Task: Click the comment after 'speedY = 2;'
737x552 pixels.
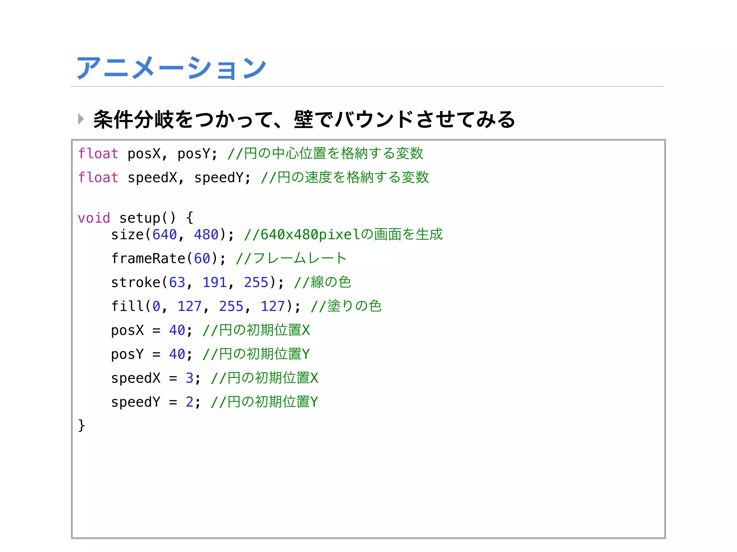Action: [264, 402]
